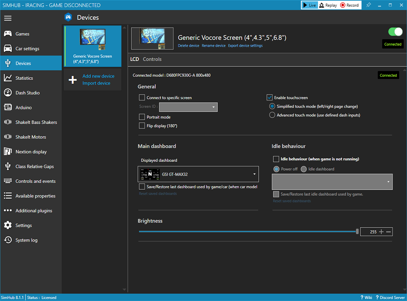Enable the Portrait mode checkbox

(x=142, y=117)
